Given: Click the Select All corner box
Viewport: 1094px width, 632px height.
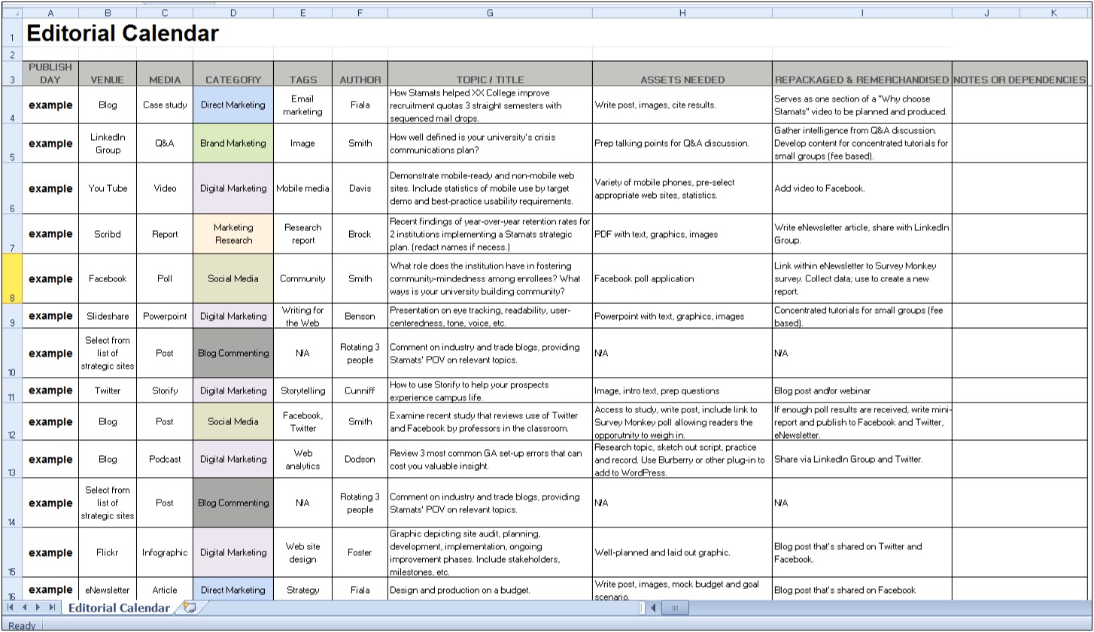Looking at the screenshot, I should pos(11,13).
